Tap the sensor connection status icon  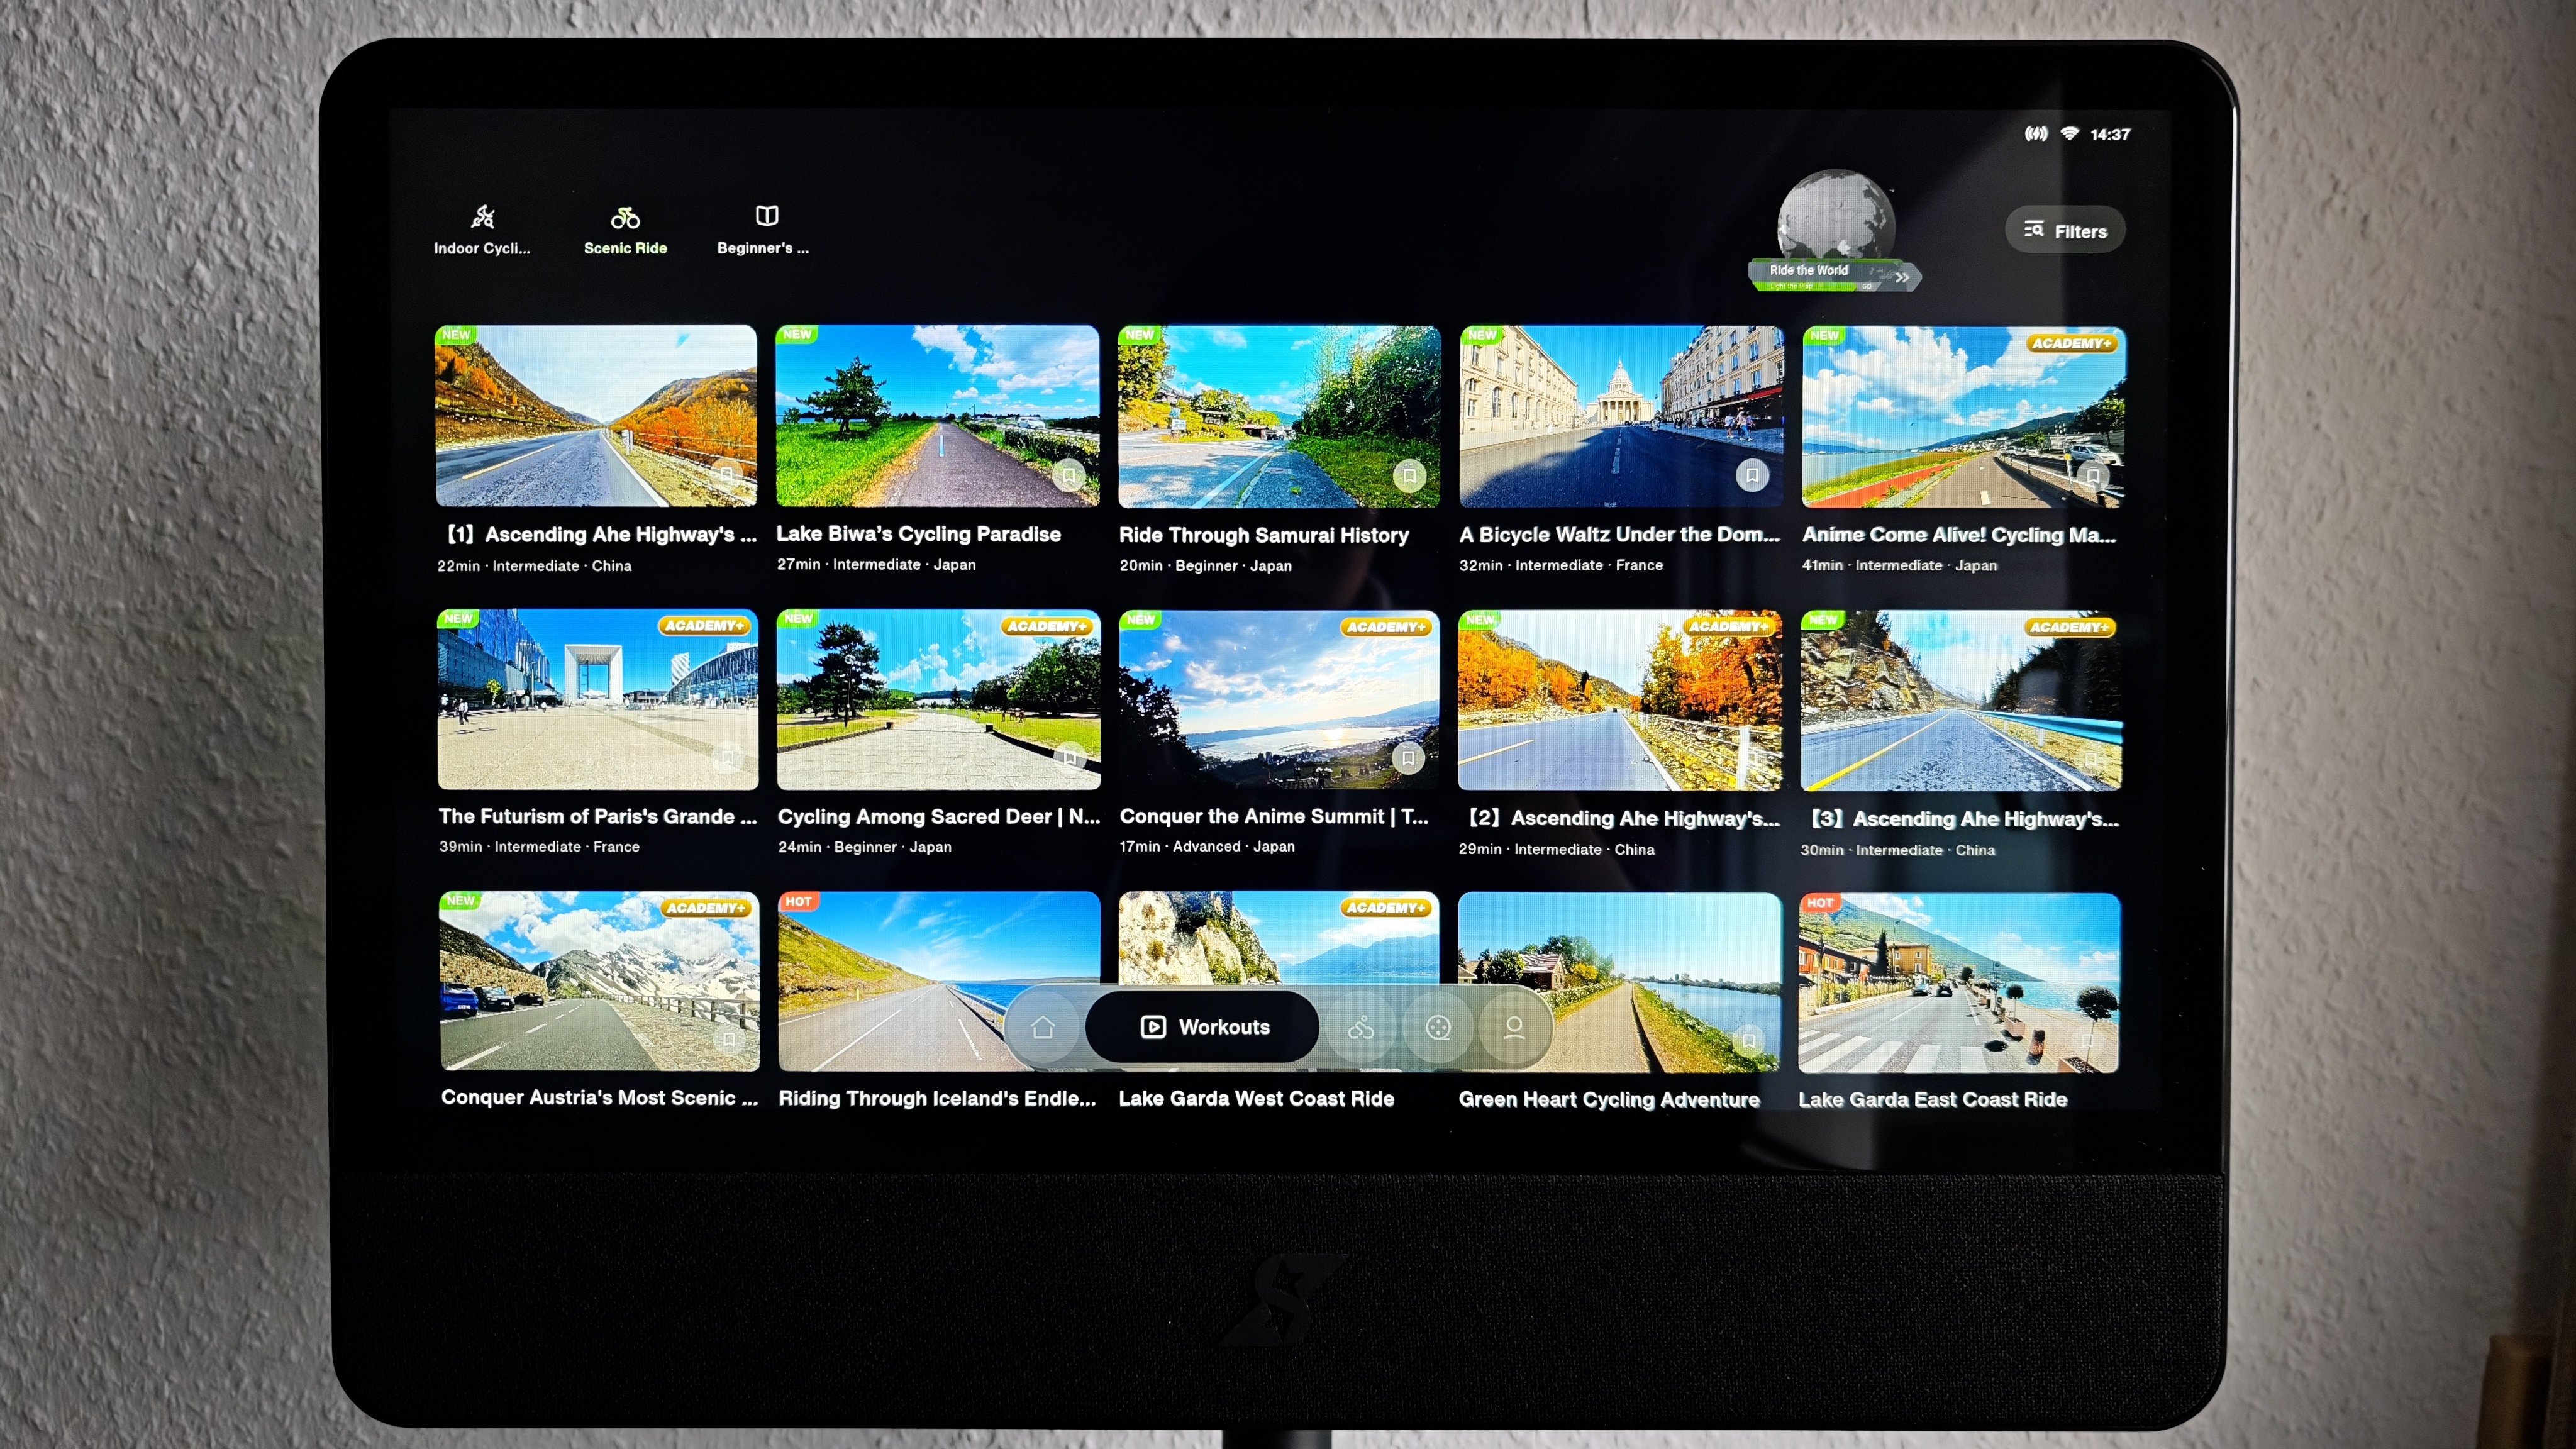(2036, 134)
